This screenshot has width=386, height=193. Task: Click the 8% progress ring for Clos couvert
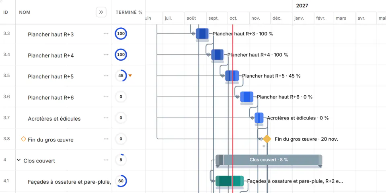[x=121, y=160]
